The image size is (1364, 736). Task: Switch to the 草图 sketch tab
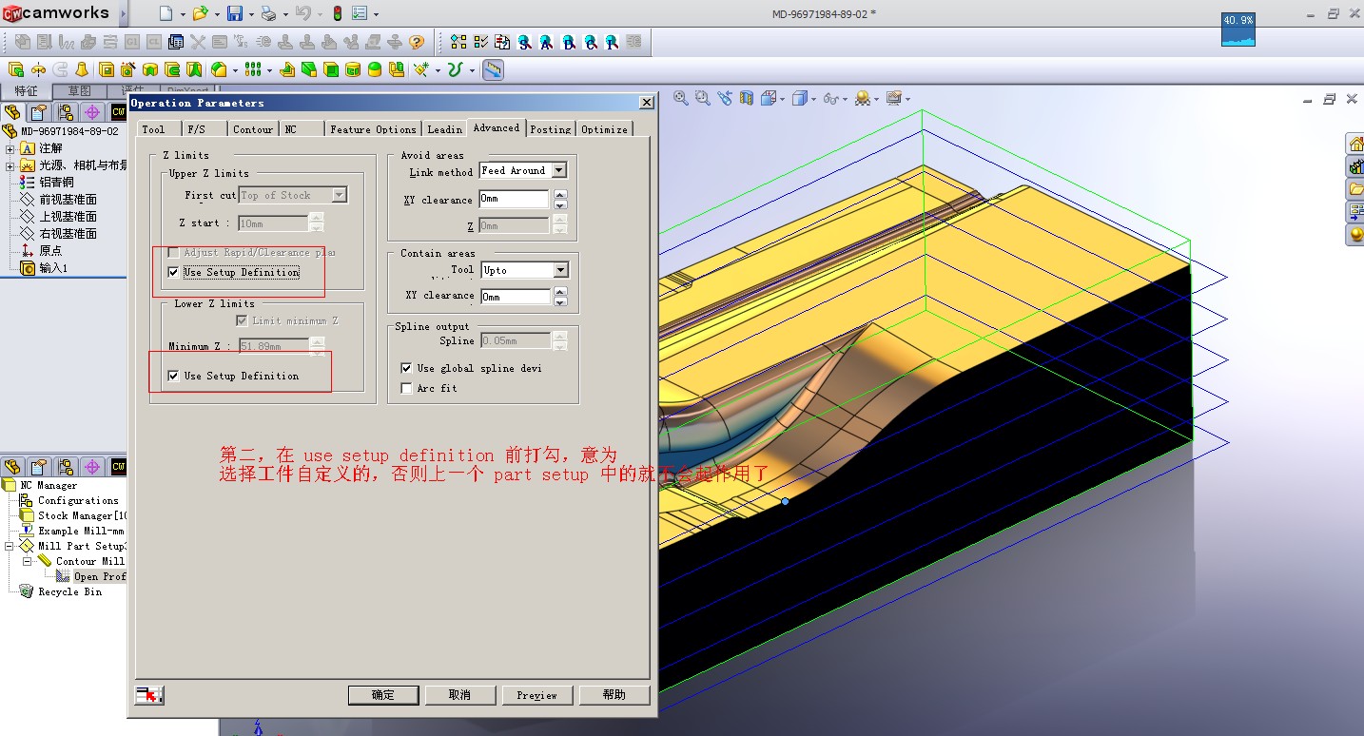[80, 91]
